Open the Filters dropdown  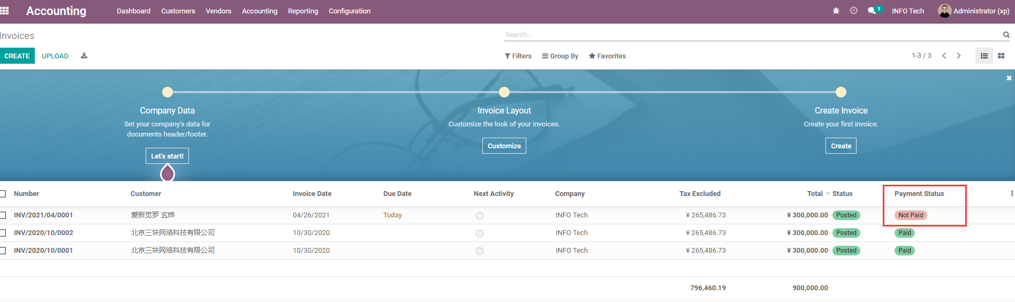pos(518,56)
